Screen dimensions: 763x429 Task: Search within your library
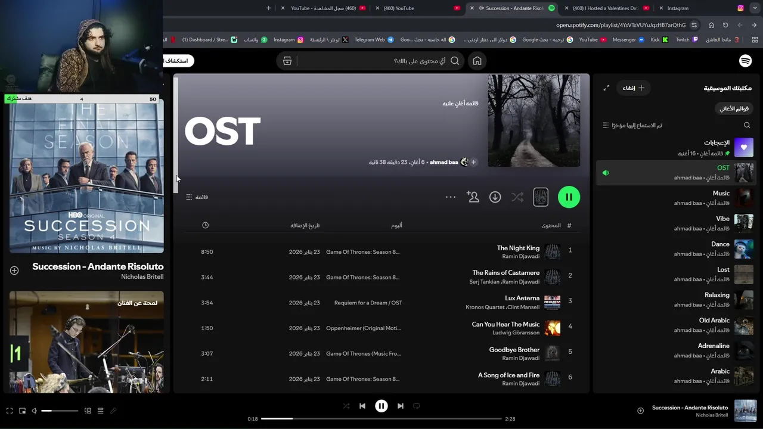click(x=747, y=125)
